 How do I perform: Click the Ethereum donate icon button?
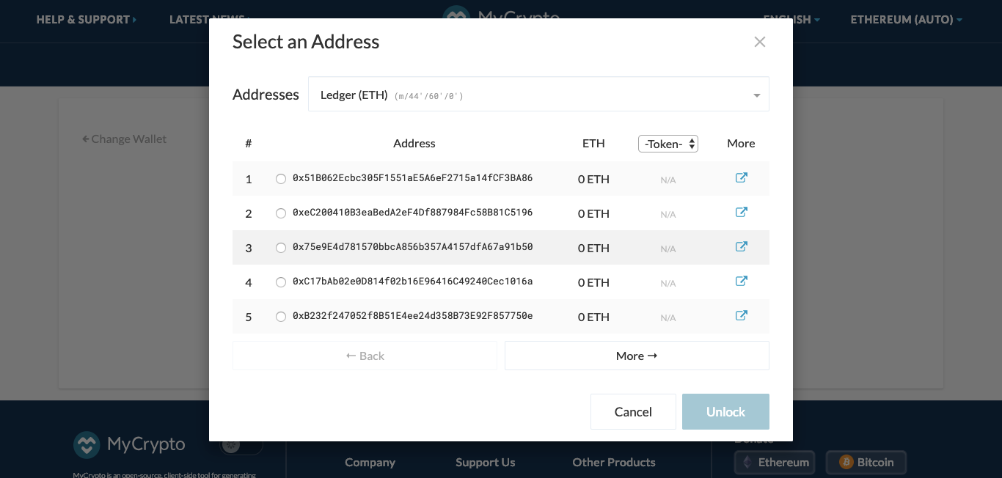(775, 463)
